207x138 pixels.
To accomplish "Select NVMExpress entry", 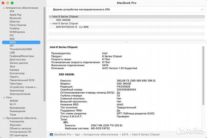I will (17, 32).
